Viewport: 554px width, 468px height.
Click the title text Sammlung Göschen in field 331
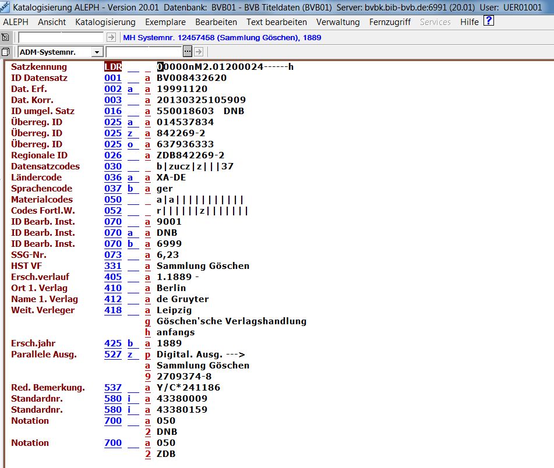point(203,266)
